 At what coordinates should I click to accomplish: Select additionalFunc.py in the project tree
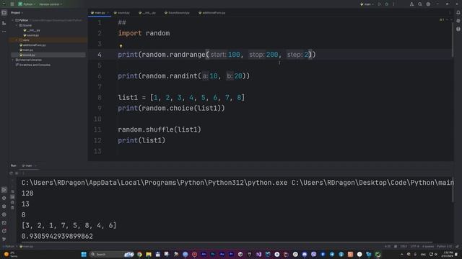(32, 45)
